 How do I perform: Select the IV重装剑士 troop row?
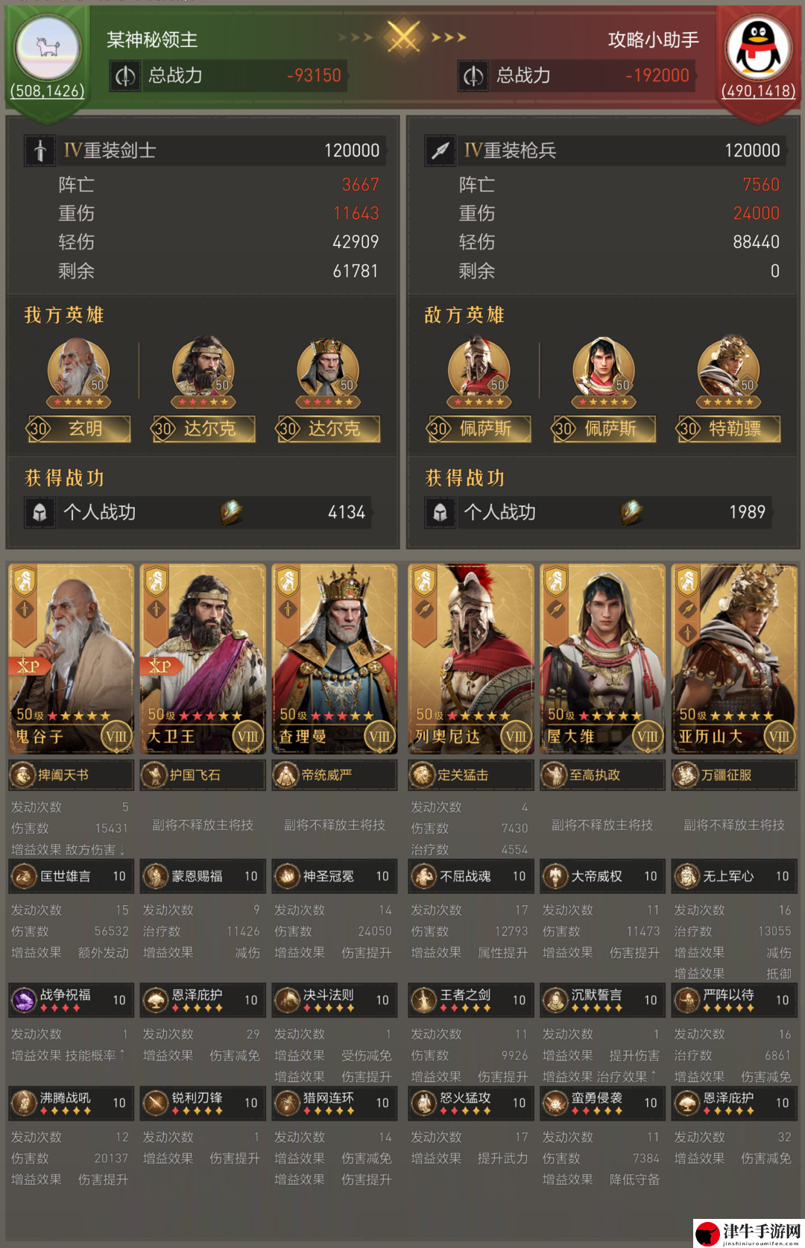click(x=203, y=151)
